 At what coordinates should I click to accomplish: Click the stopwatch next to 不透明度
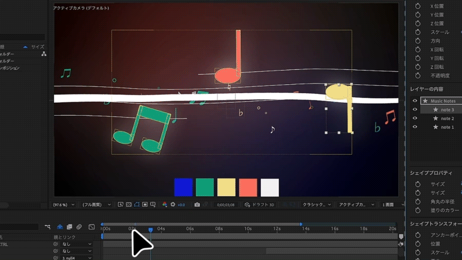pyautogui.click(x=417, y=76)
